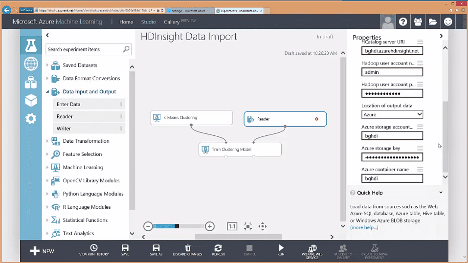Click the feedback smiley icon
Screen dimensions: 468x263
coord(448,22)
